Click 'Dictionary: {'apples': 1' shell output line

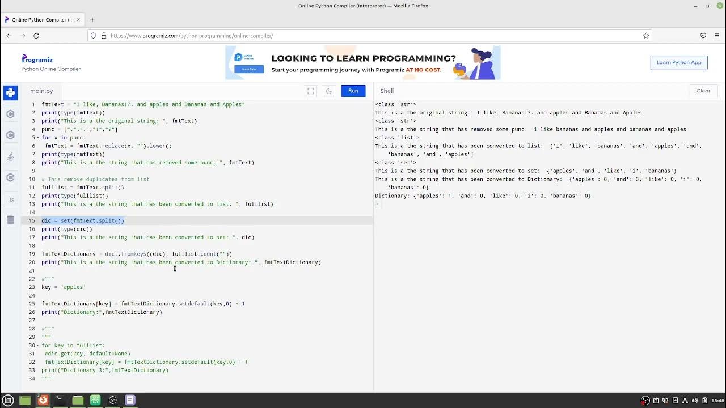click(x=483, y=195)
